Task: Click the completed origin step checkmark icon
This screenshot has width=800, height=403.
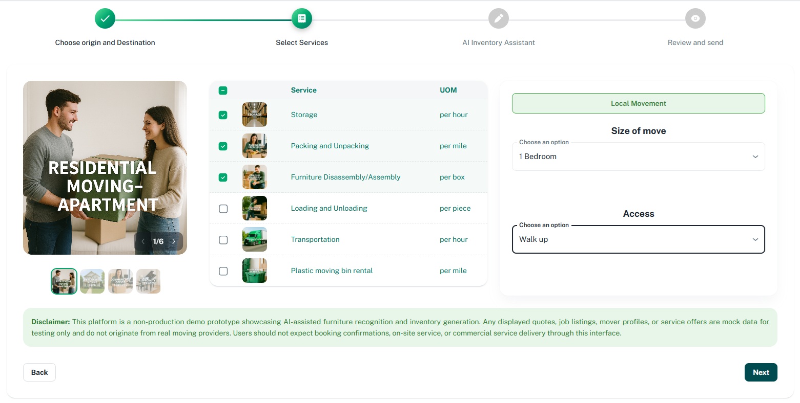Action: (105, 19)
